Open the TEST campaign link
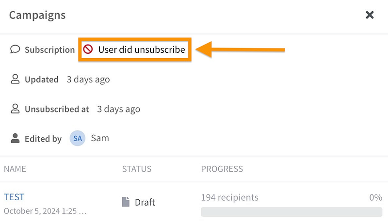Viewport: 388px width, 224px height. click(x=14, y=197)
